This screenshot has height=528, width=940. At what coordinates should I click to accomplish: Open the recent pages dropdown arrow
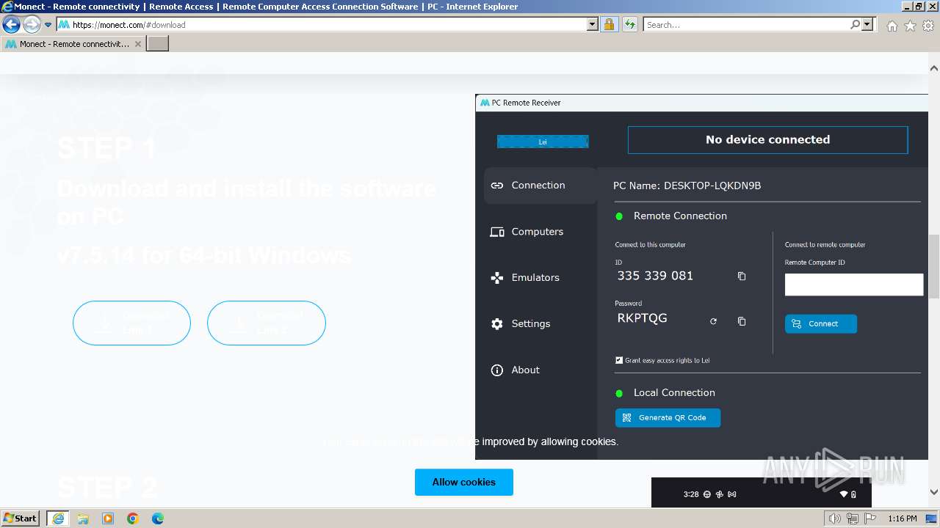(x=48, y=25)
